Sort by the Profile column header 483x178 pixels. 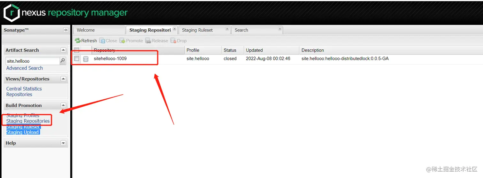click(203, 50)
